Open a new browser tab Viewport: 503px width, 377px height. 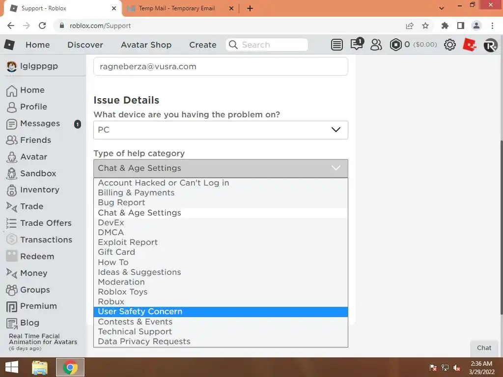click(250, 9)
